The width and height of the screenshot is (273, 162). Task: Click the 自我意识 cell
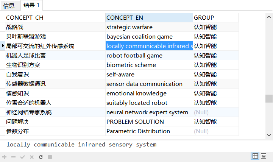[x=55, y=75]
